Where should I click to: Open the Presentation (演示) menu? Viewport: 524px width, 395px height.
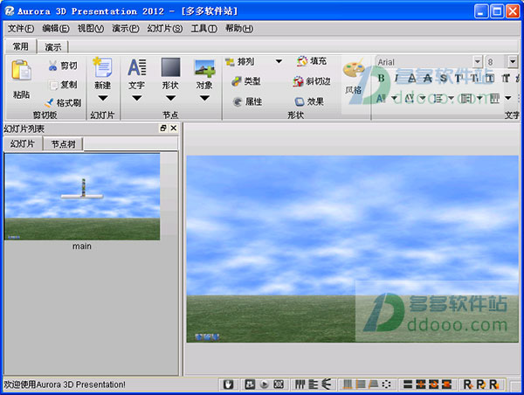point(126,29)
